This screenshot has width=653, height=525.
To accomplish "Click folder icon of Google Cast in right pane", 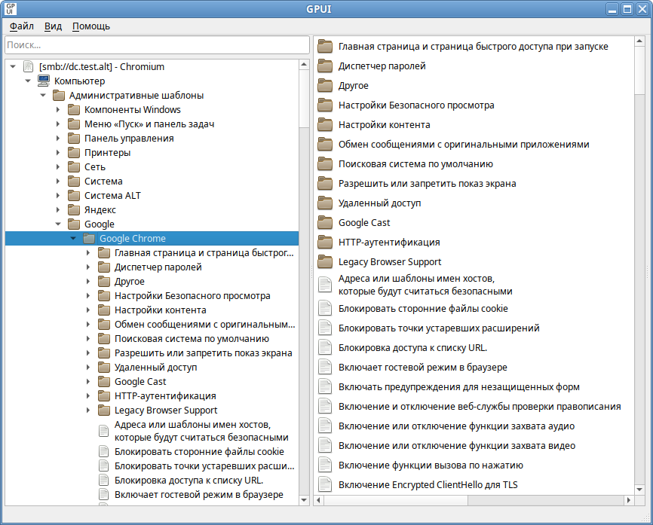I will tap(325, 223).
